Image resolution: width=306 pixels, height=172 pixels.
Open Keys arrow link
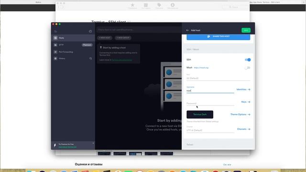pos(246,102)
